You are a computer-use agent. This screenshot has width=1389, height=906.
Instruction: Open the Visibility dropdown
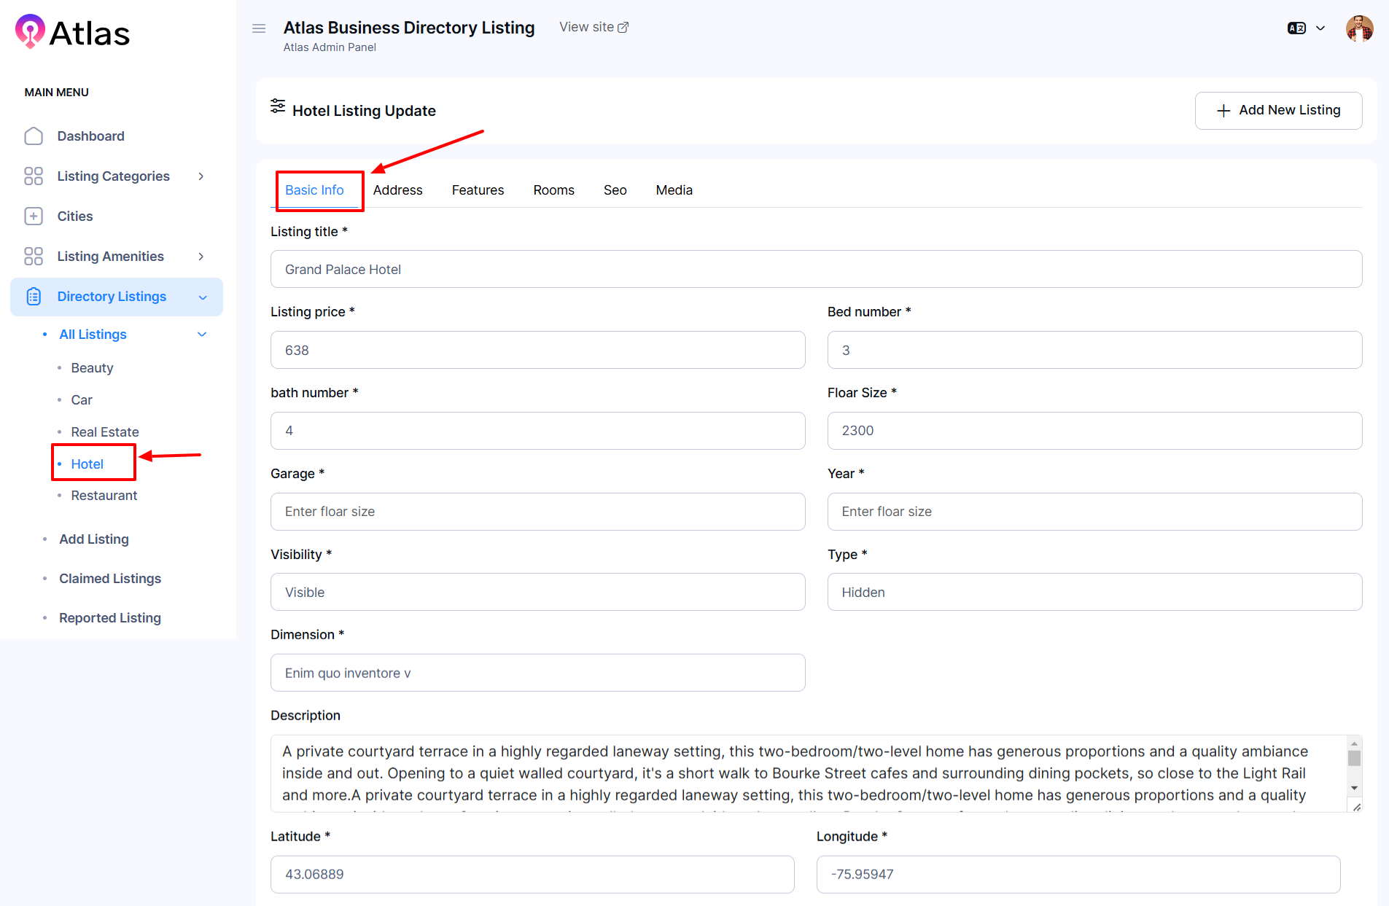point(537,592)
